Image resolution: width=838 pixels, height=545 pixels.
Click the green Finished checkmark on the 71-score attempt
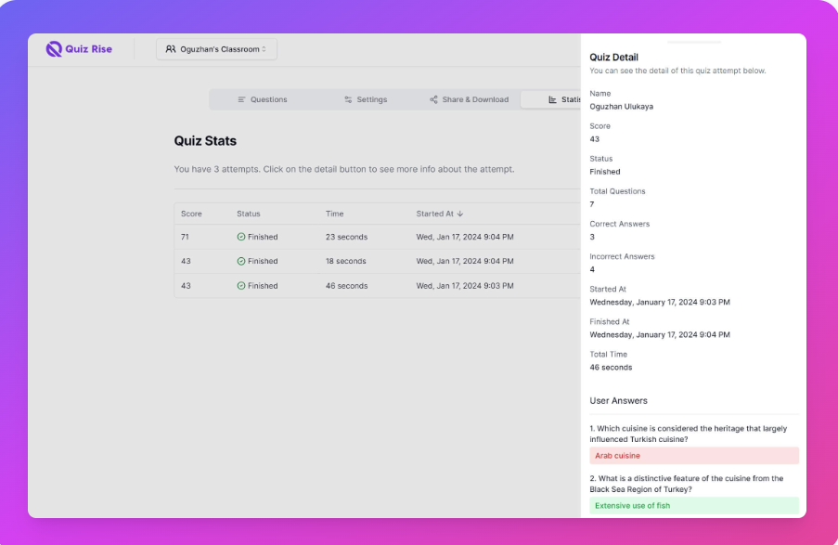pos(241,237)
